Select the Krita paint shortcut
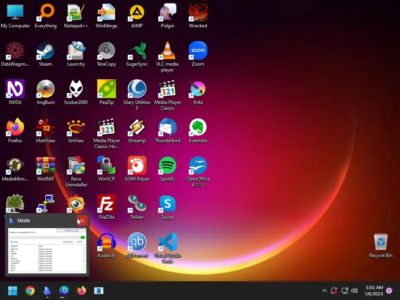400x300 pixels. point(198,92)
